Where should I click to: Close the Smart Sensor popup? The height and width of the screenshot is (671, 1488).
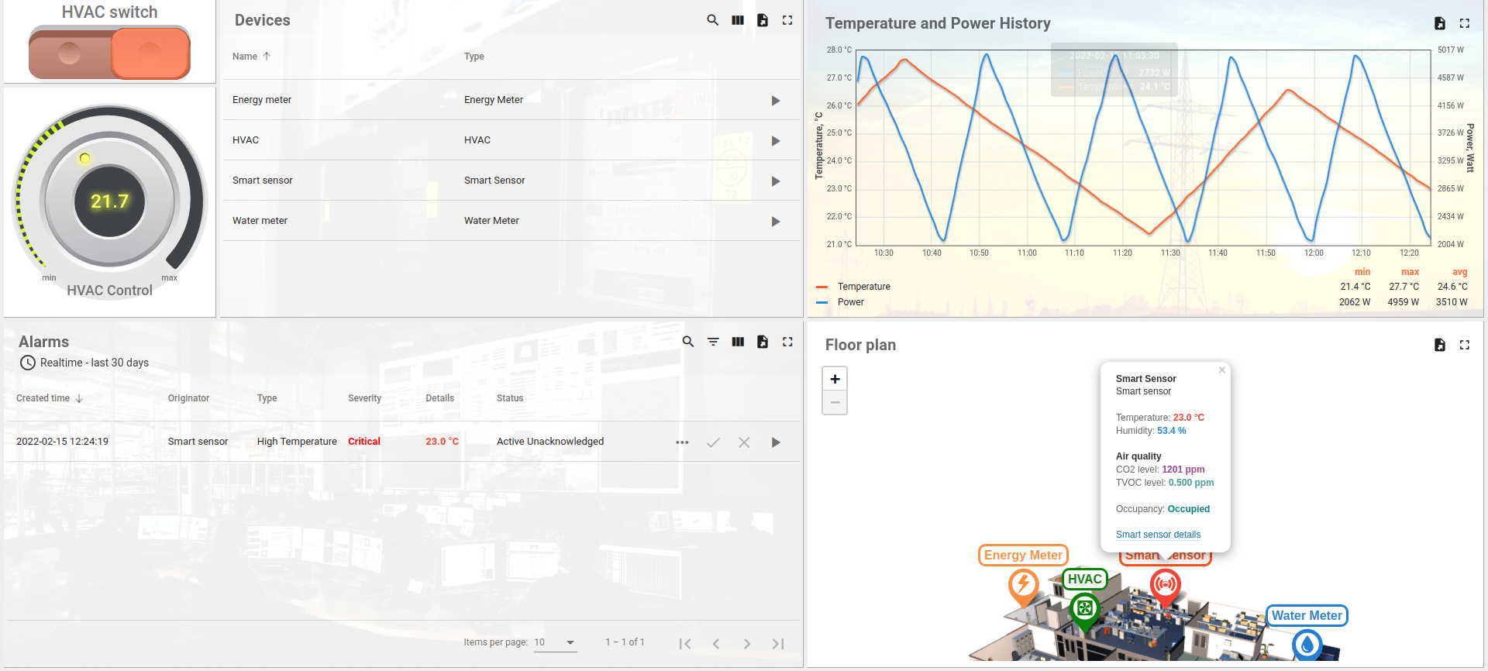pyautogui.click(x=1222, y=370)
